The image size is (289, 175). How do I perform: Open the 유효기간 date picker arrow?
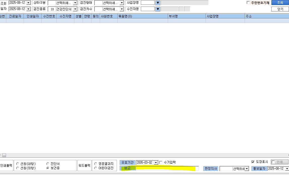click(x=156, y=162)
